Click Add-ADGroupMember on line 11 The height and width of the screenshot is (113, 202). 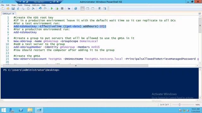[x=27, y=47]
